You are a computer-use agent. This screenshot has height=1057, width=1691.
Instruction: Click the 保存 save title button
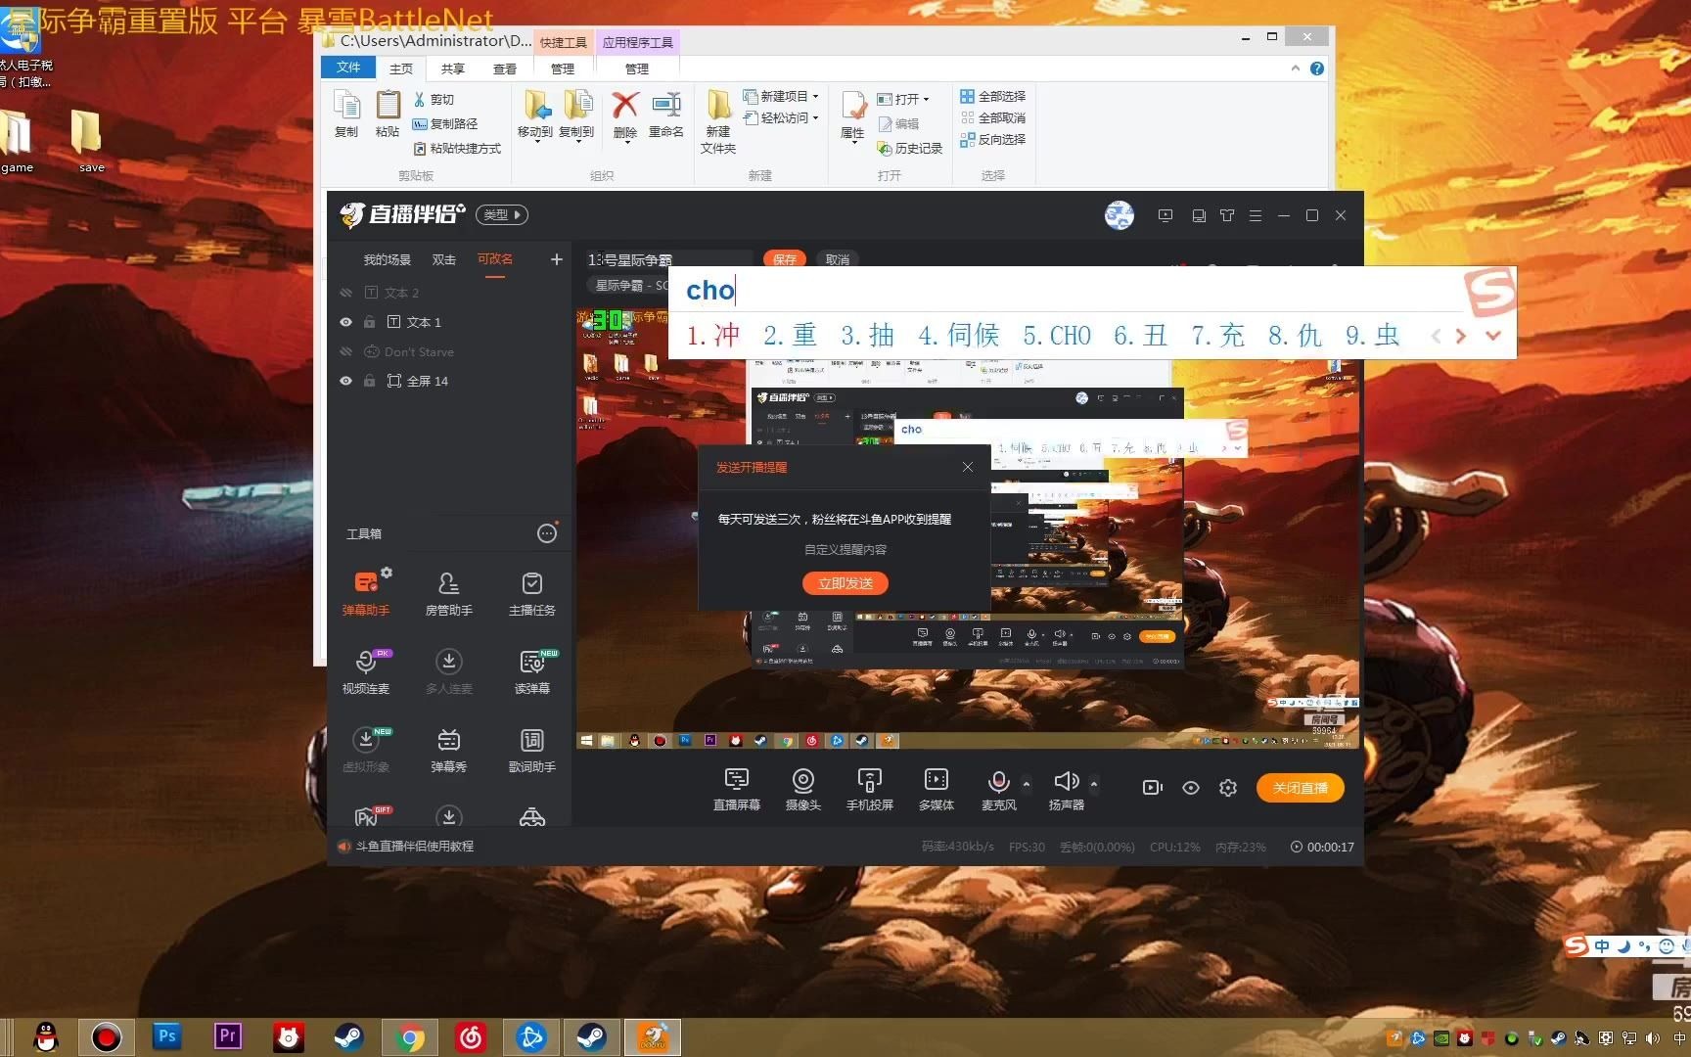click(785, 259)
